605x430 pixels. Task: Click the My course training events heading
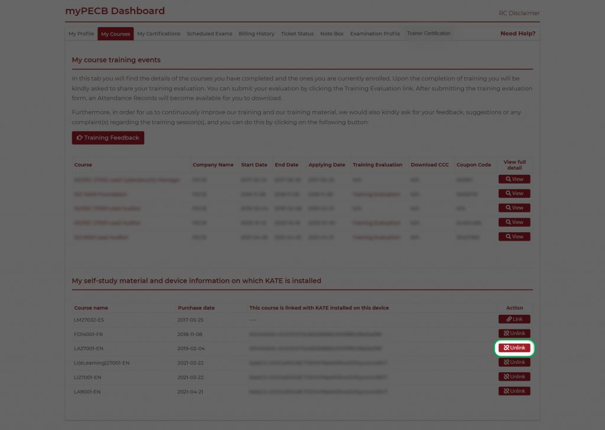point(116,60)
